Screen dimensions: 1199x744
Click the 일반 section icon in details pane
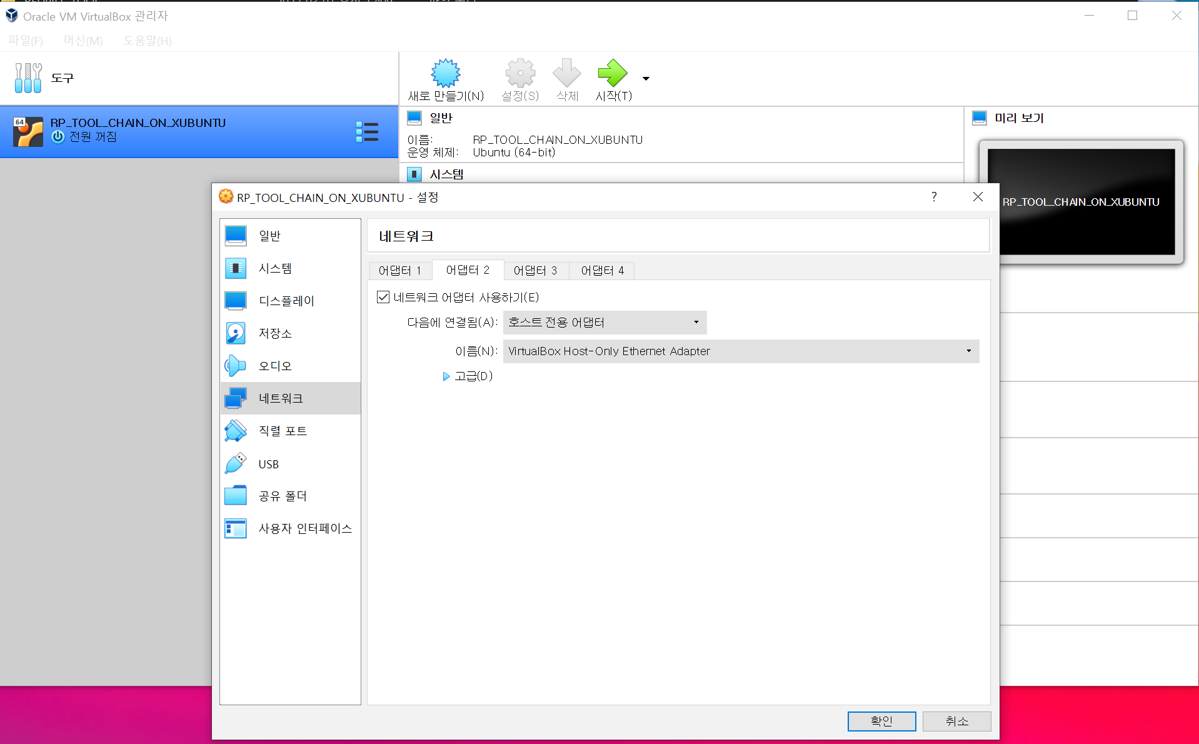[414, 118]
